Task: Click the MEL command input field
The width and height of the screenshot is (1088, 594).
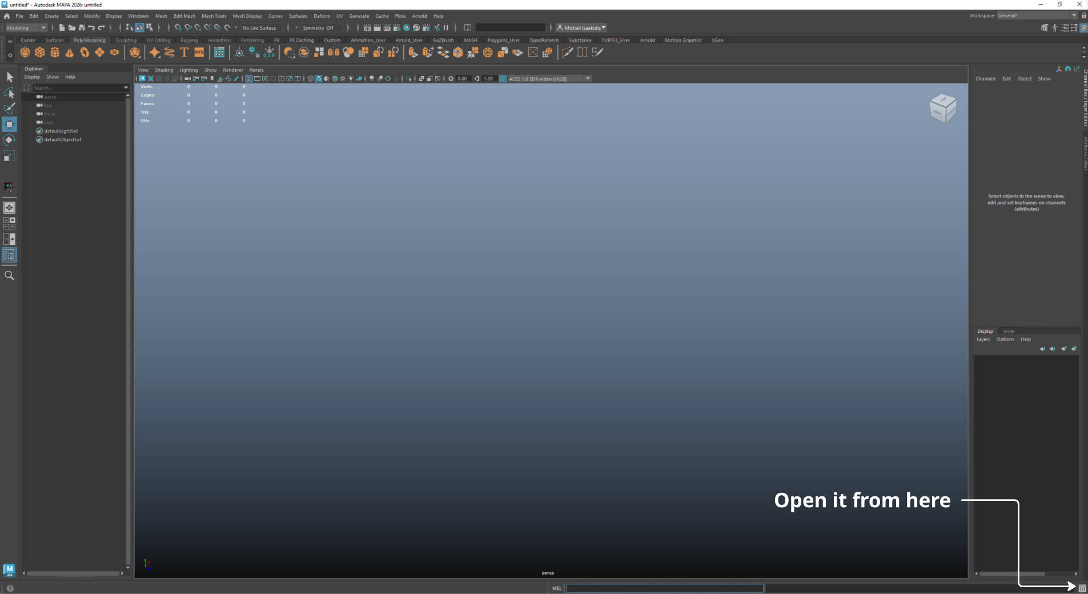Action: (664, 588)
